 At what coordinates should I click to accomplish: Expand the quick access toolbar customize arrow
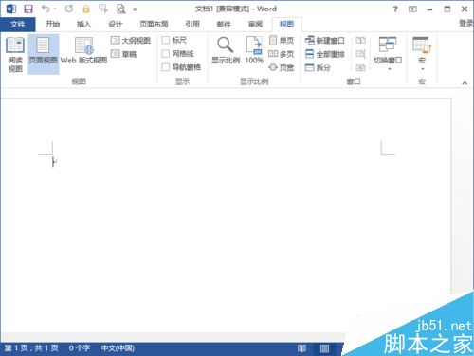click(x=135, y=9)
